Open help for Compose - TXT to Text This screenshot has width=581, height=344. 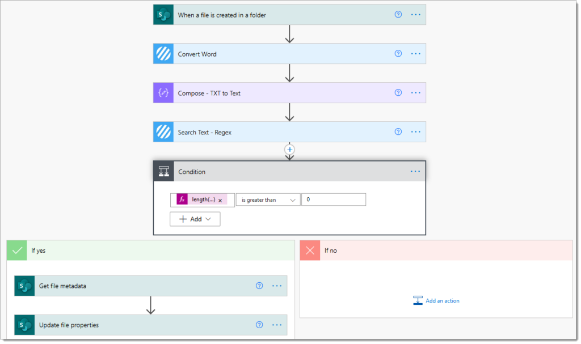coord(398,92)
